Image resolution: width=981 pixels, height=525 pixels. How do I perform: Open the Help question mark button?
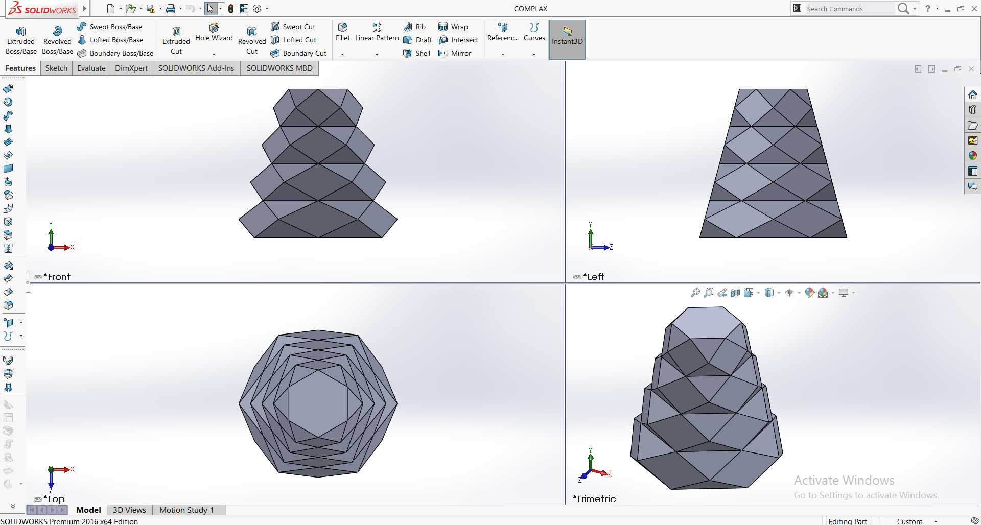928,9
